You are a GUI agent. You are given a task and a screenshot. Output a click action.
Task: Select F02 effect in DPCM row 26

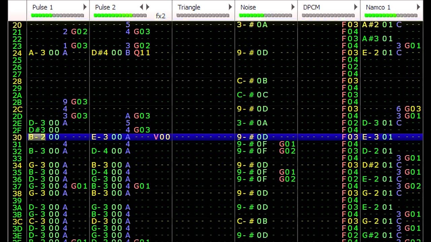pyautogui.click(x=350, y=67)
